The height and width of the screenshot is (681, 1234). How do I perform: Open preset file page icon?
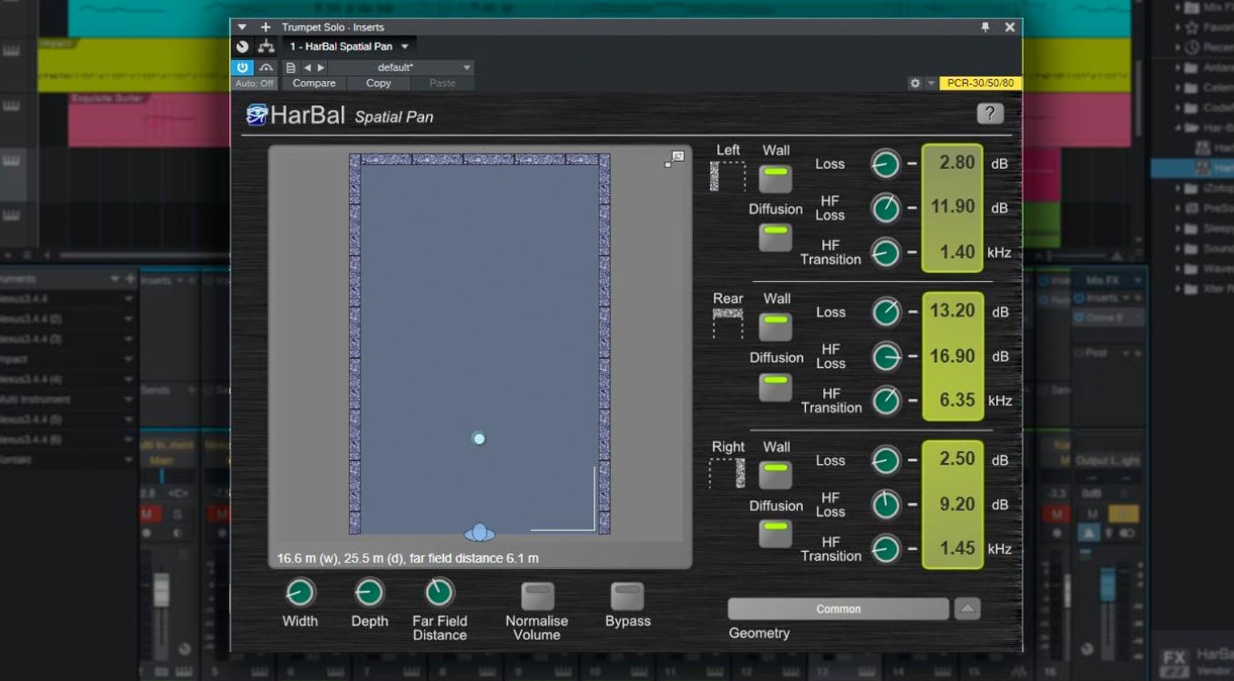coord(291,67)
